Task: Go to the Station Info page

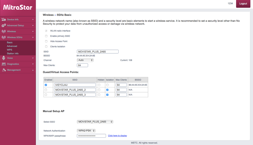Action: 13,54
